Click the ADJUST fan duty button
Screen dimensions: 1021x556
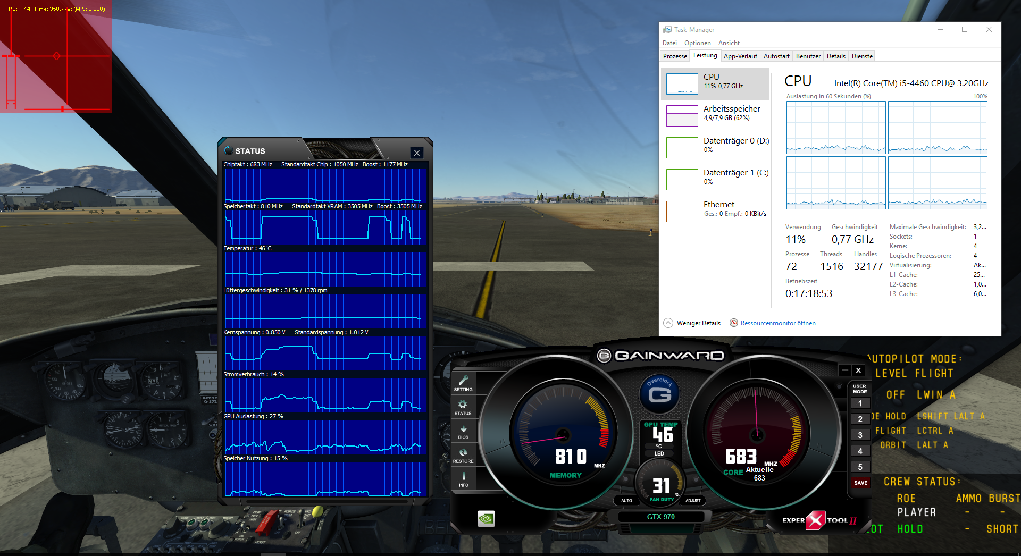tap(693, 500)
